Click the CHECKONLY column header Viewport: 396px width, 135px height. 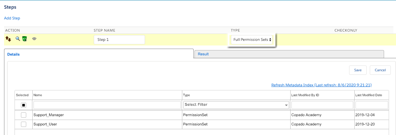pyautogui.click(x=346, y=30)
